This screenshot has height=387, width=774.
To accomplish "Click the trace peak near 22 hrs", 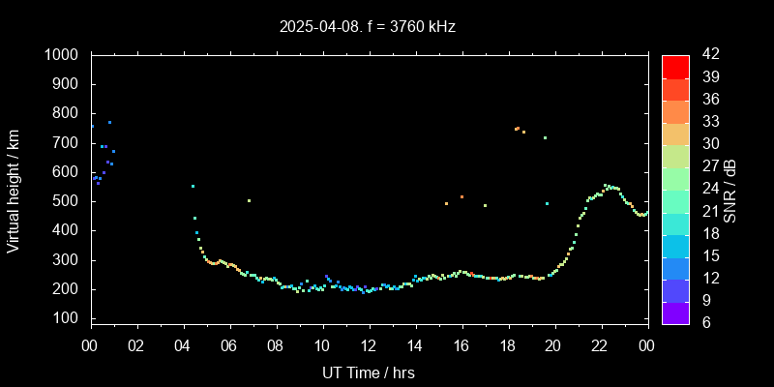I will (606, 185).
